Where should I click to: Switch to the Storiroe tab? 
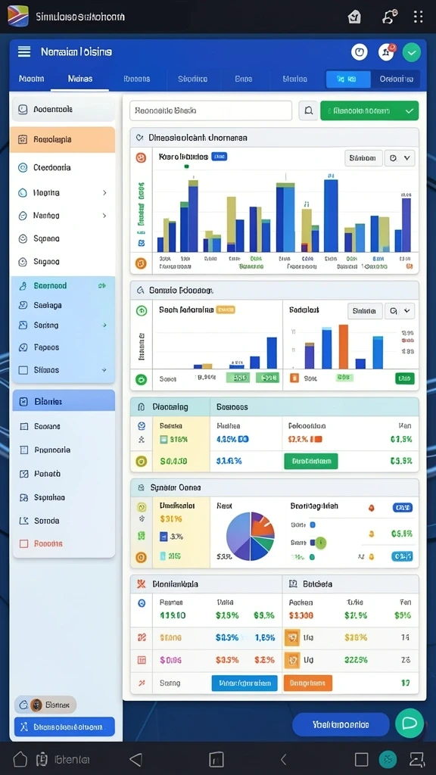click(x=192, y=79)
